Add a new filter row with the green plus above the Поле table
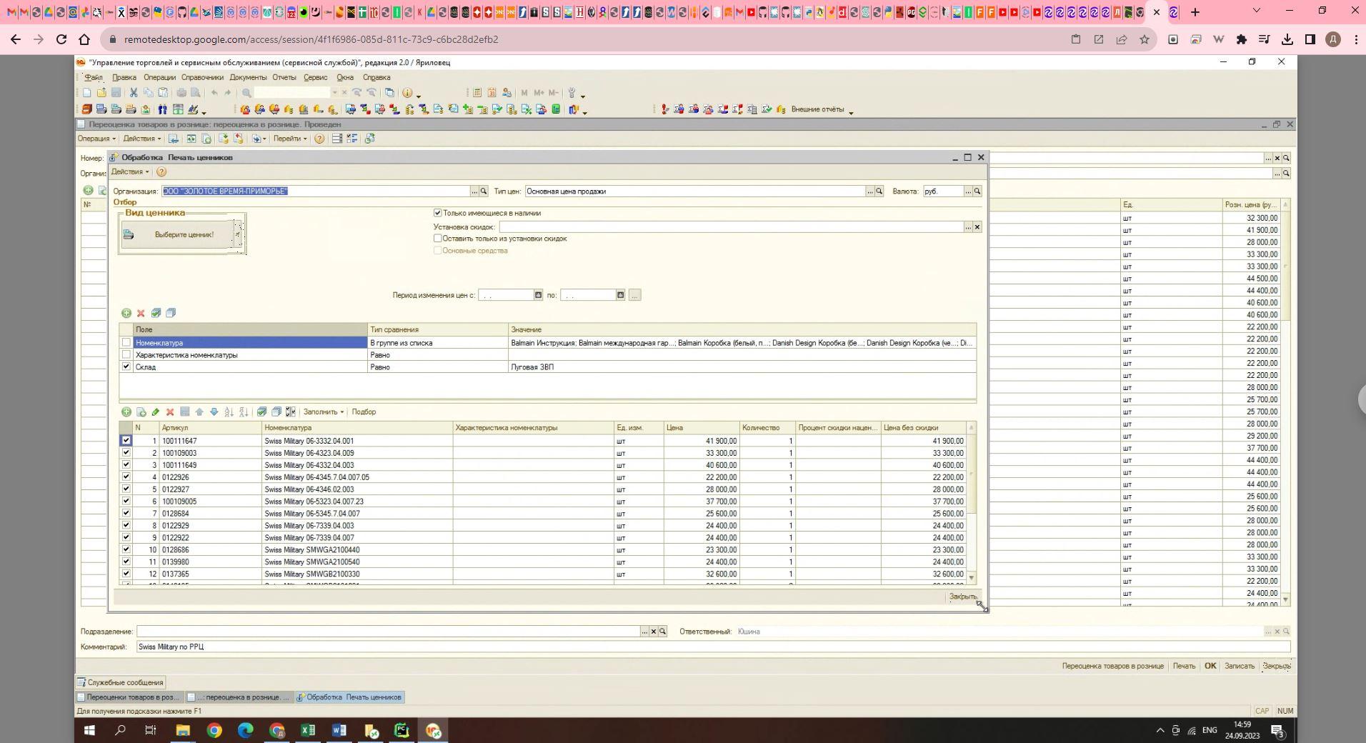1366x743 pixels. coord(126,313)
